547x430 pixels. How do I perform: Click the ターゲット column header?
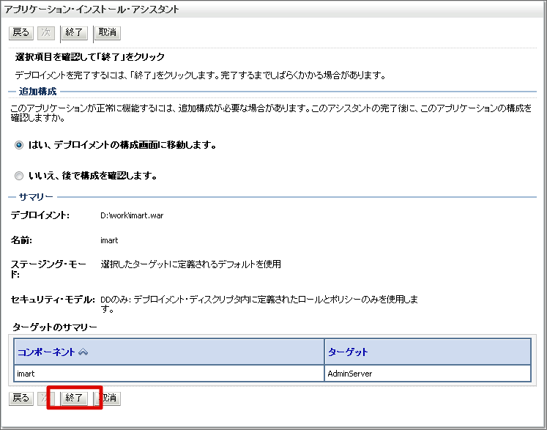(348, 352)
